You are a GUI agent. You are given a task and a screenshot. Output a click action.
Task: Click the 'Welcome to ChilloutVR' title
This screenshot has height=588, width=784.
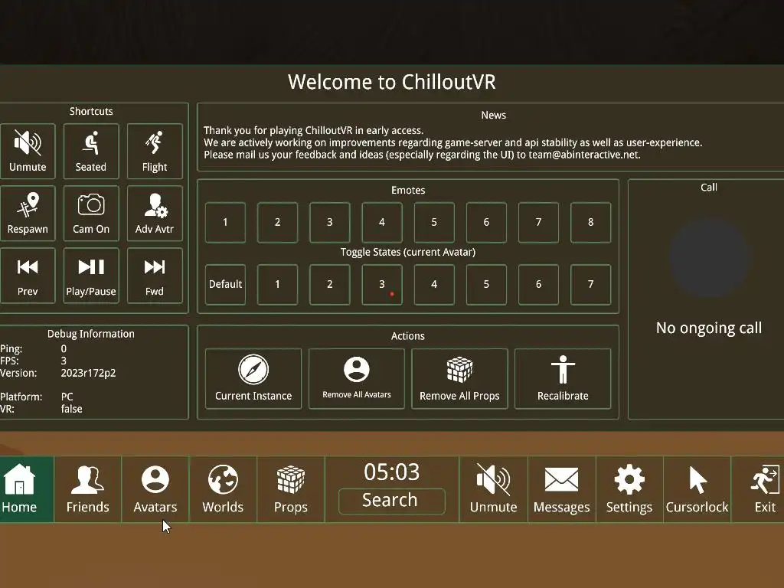click(x=391, y=82)
